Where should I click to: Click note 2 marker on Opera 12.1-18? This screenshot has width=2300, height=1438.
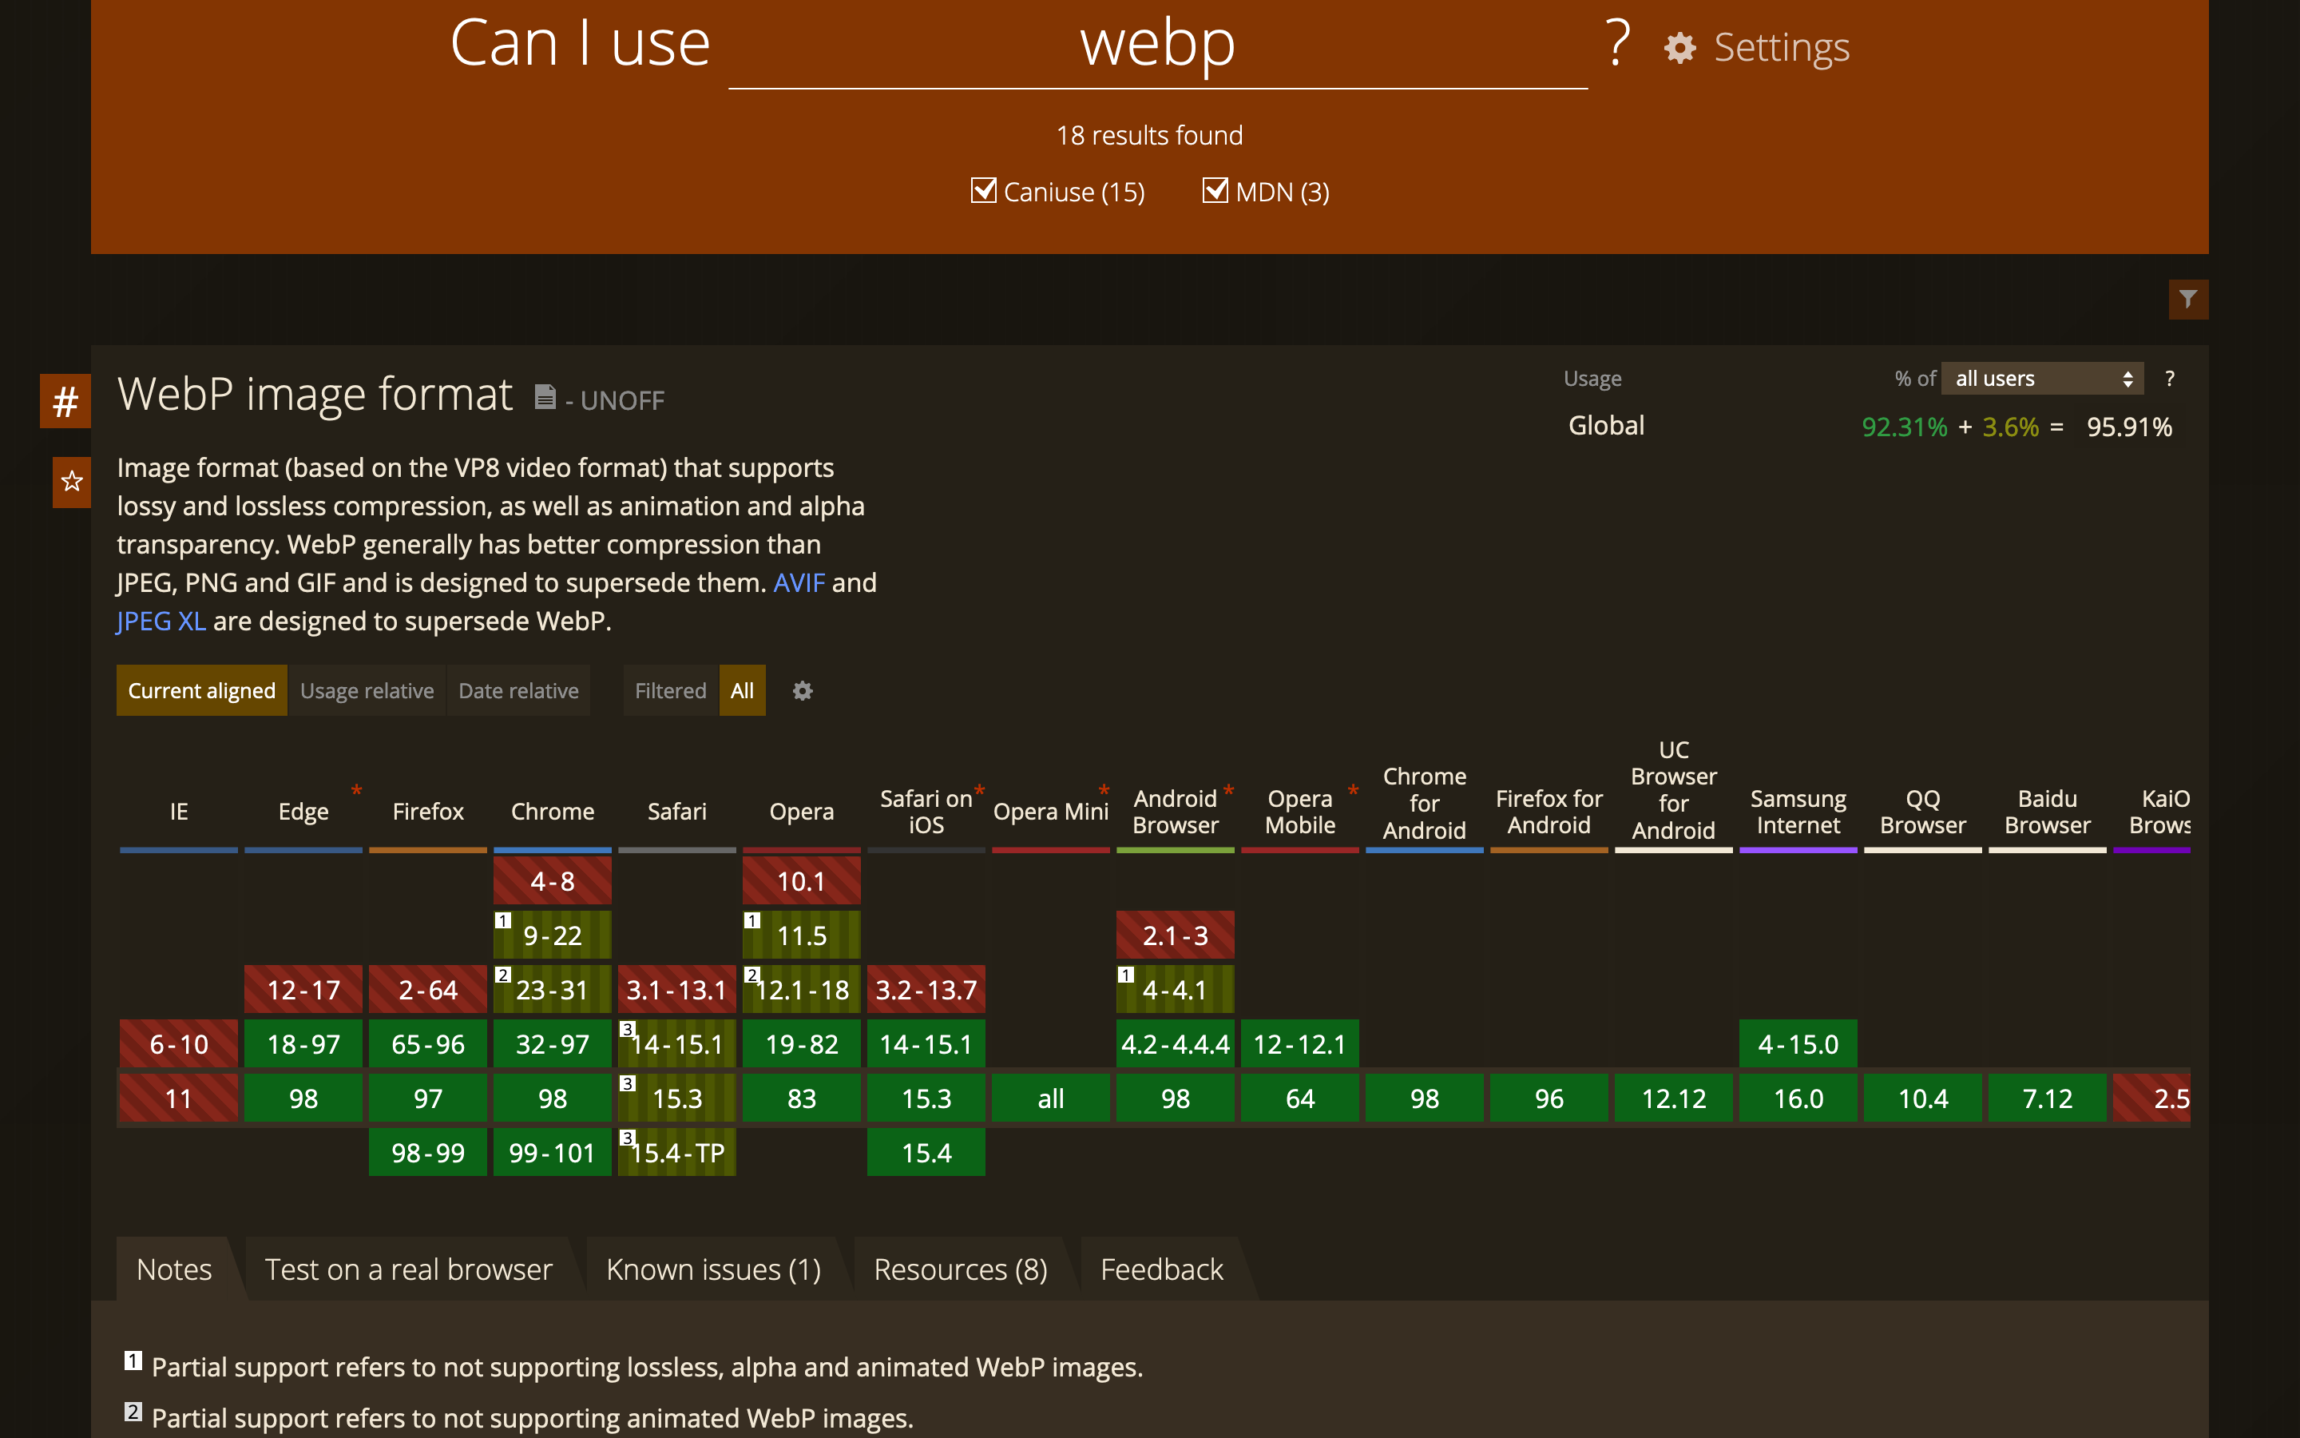pos(751,974)
